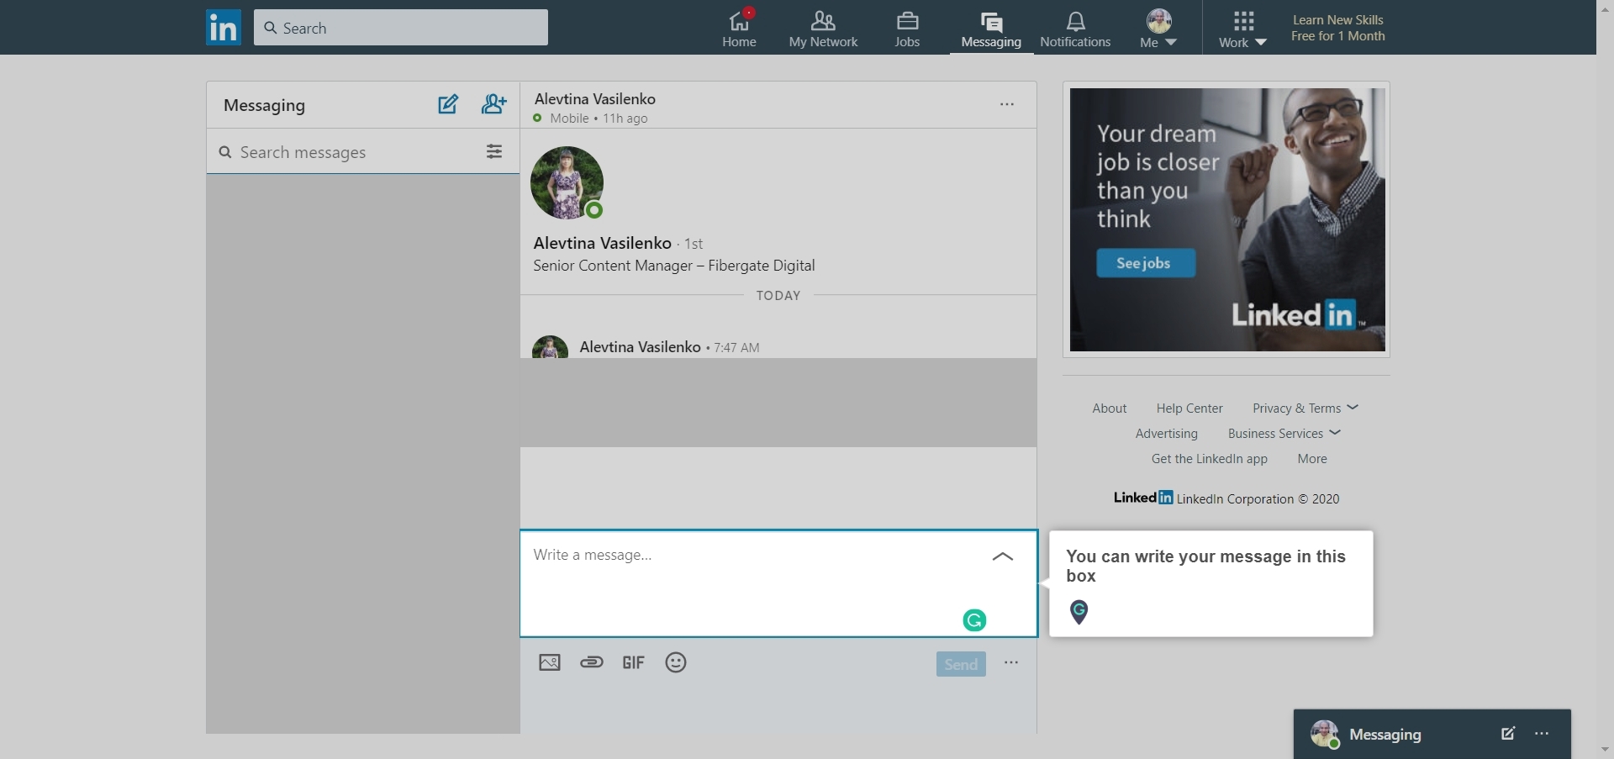This screenshot has width=1614, height=759.
Task: Attach an image using the image icon
Action: pyautogui.click(x=550, y=662)
